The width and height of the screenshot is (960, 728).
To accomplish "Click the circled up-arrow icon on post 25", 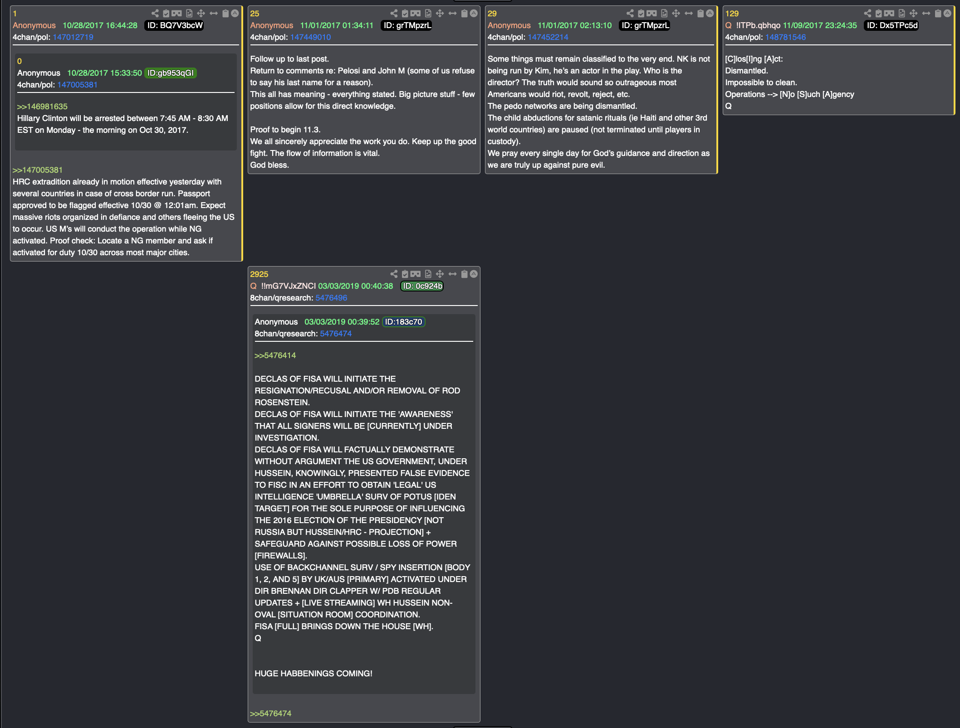I will [474, 14].
